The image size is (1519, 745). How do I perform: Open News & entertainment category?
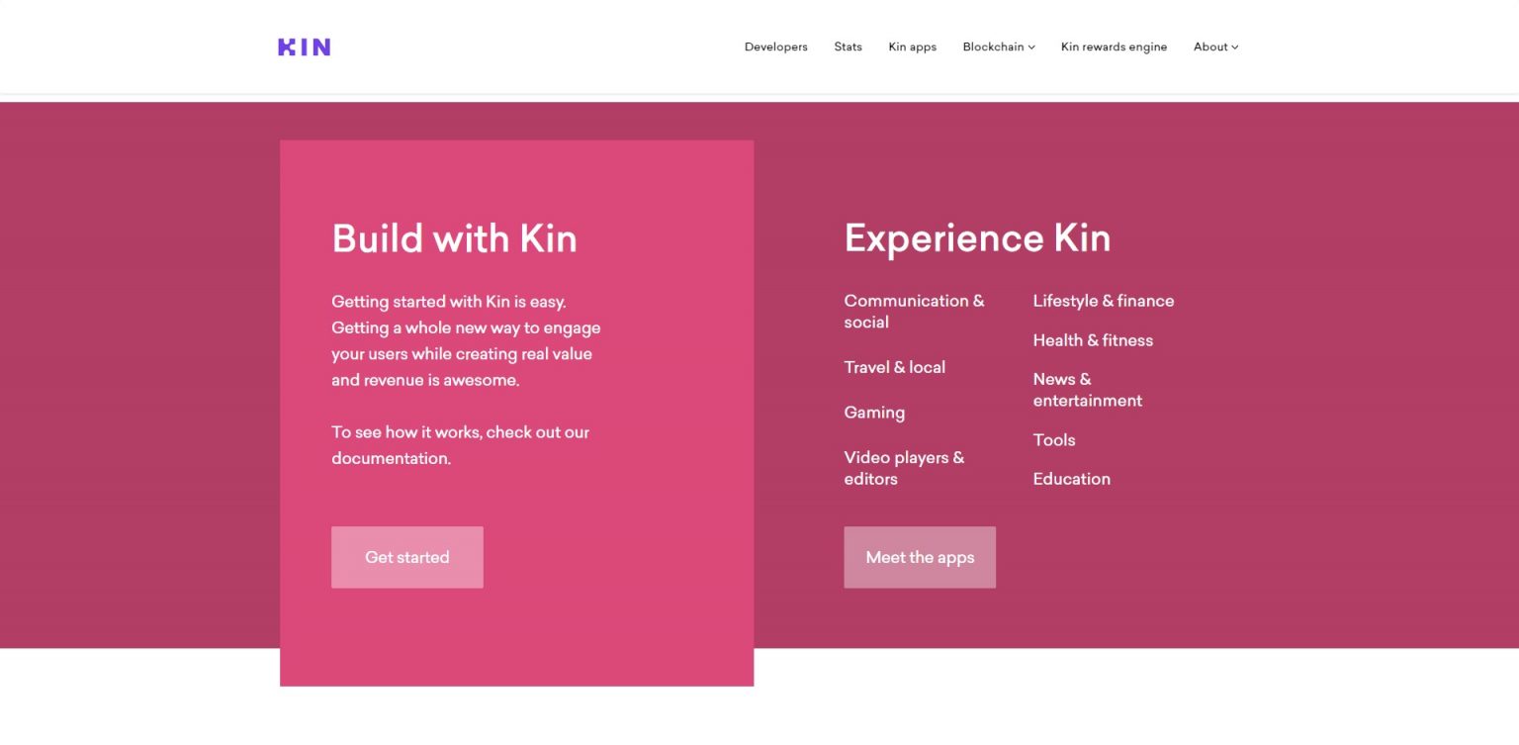tap(1087, 390)
